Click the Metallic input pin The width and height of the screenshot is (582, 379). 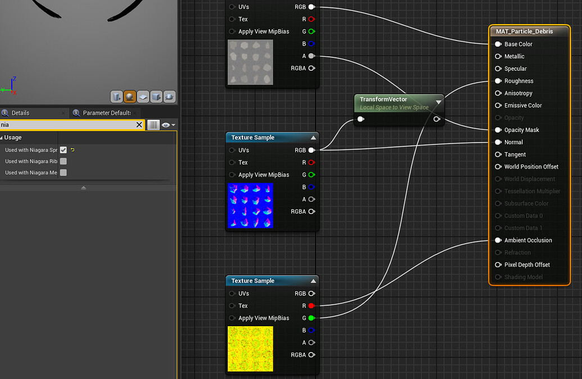tap(498, 56)
